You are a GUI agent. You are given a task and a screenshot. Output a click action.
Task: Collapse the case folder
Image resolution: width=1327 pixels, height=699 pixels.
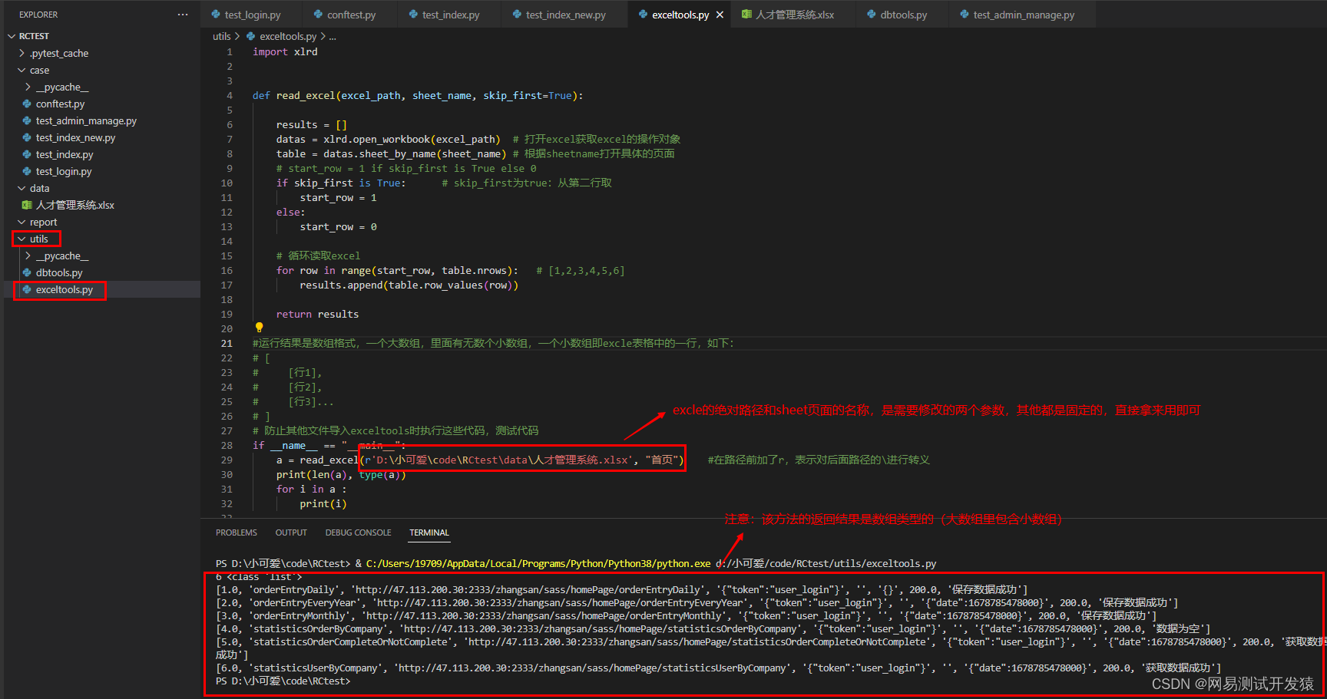coord(22,70)
